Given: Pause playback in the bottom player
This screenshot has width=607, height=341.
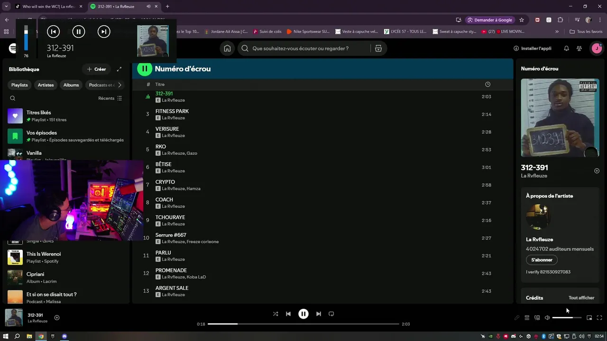Looking at the screenshot, I should [x=303, y=314].
